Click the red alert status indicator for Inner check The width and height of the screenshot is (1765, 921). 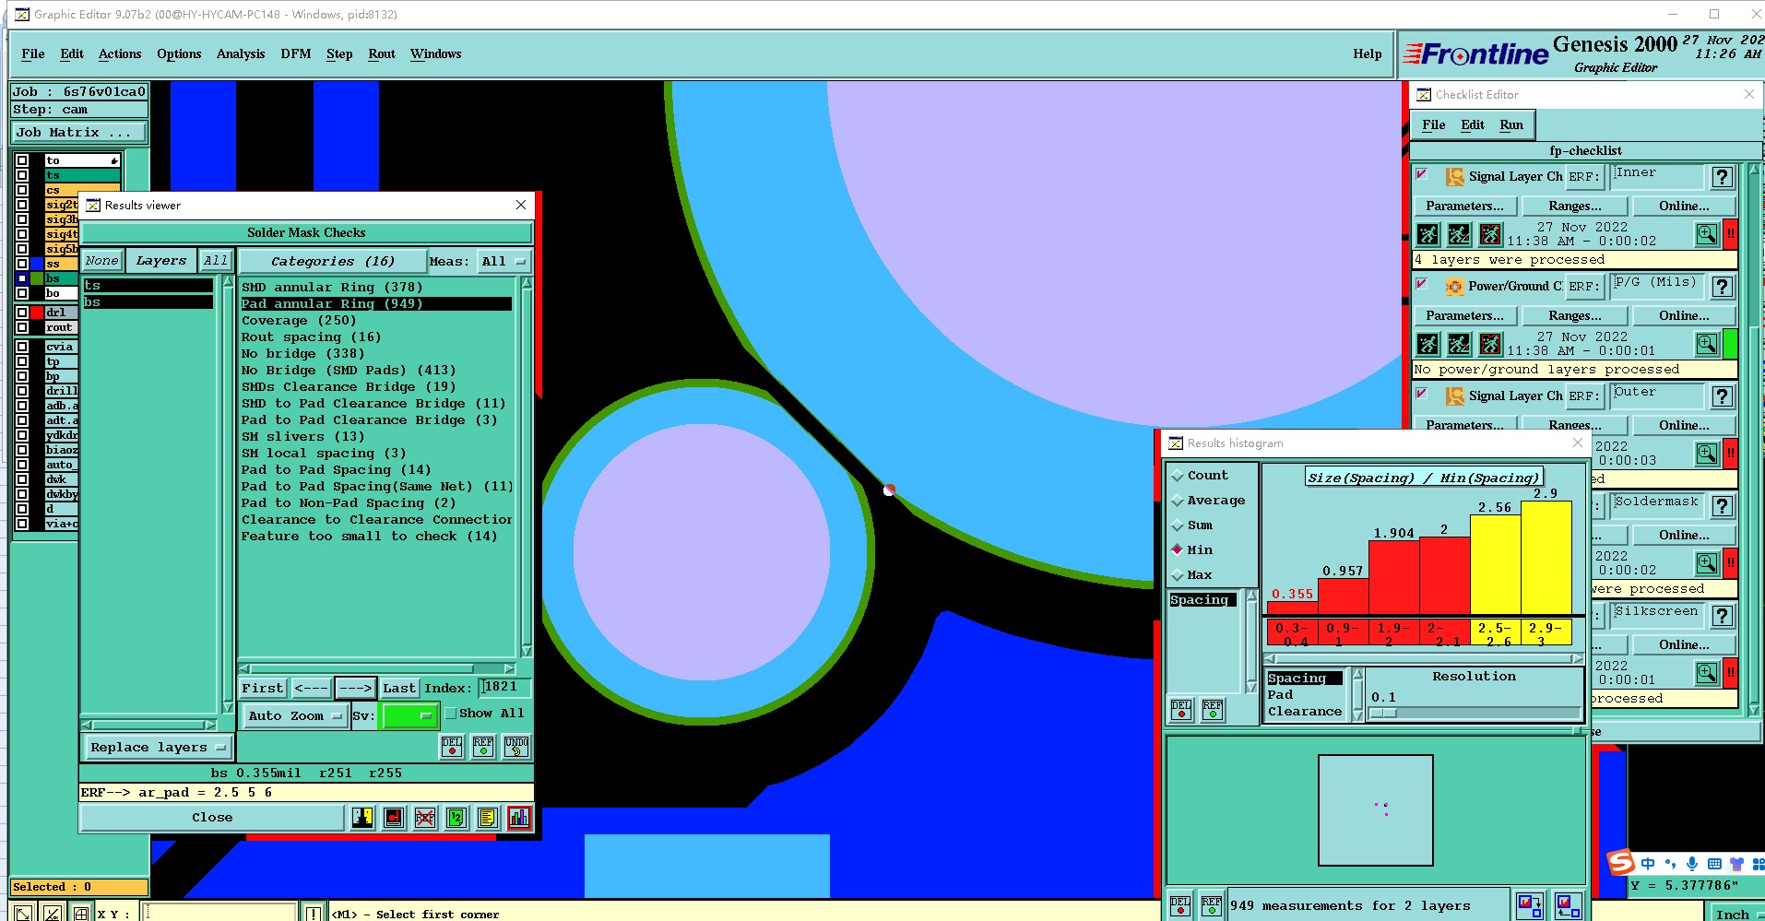tap(1731, 234)
